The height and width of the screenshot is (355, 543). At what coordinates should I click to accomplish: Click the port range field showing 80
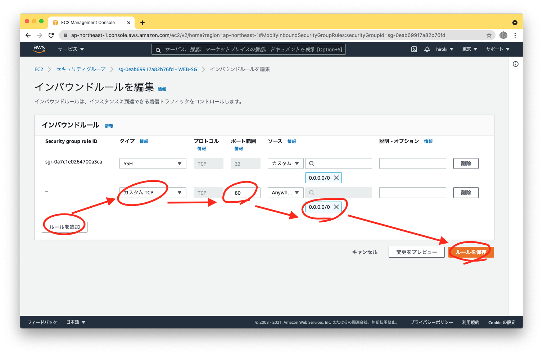245,193
